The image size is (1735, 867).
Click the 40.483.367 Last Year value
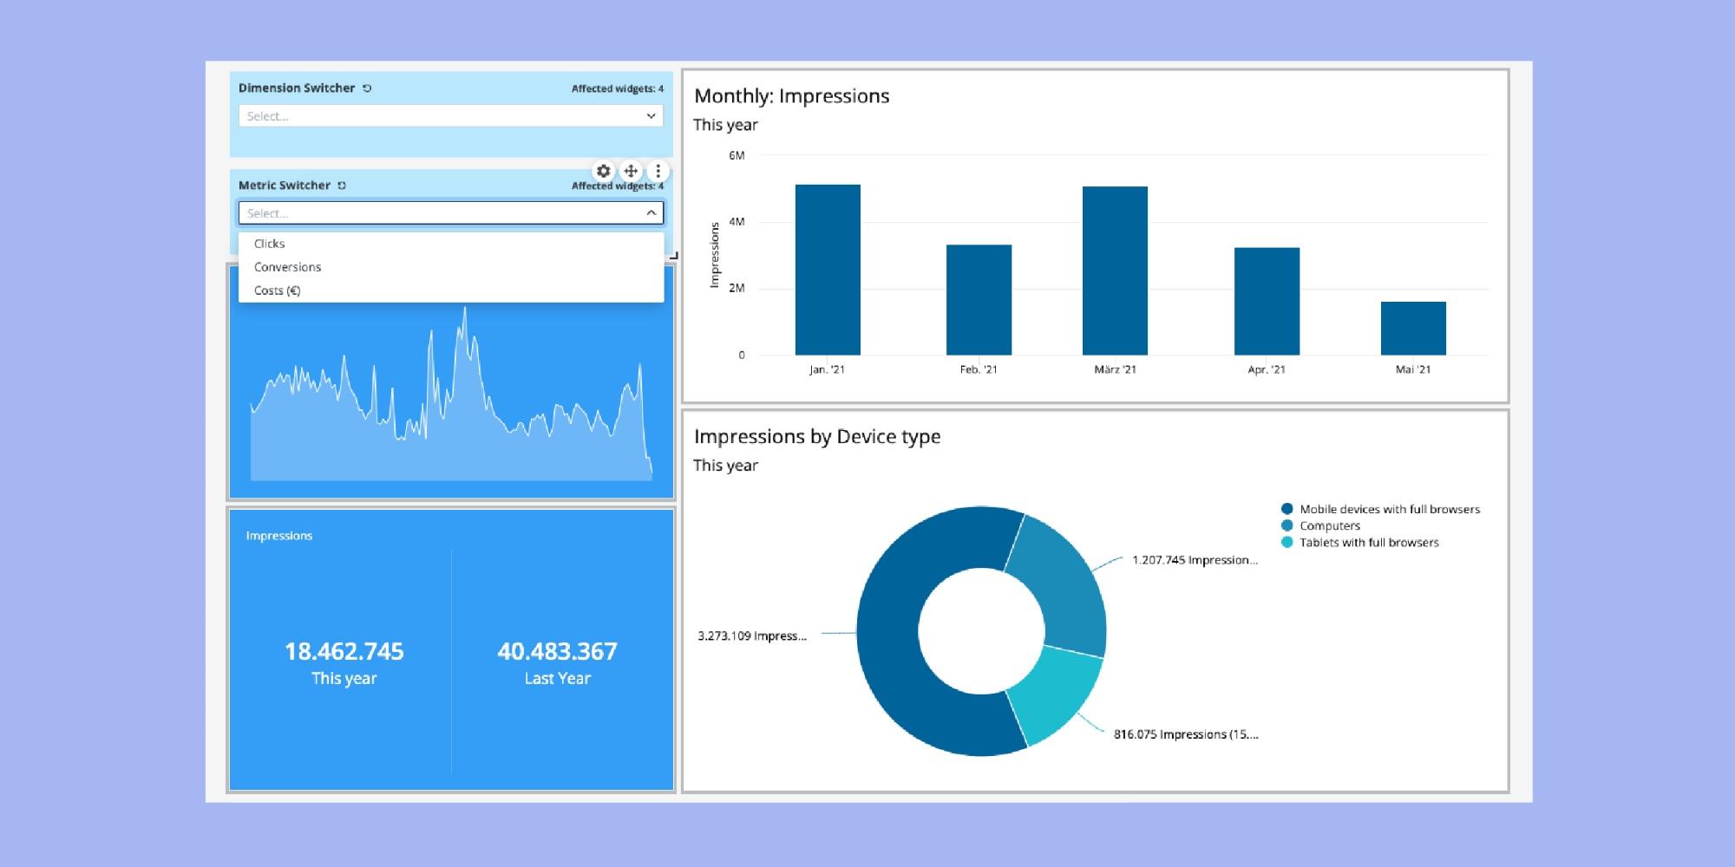(557, 651)
